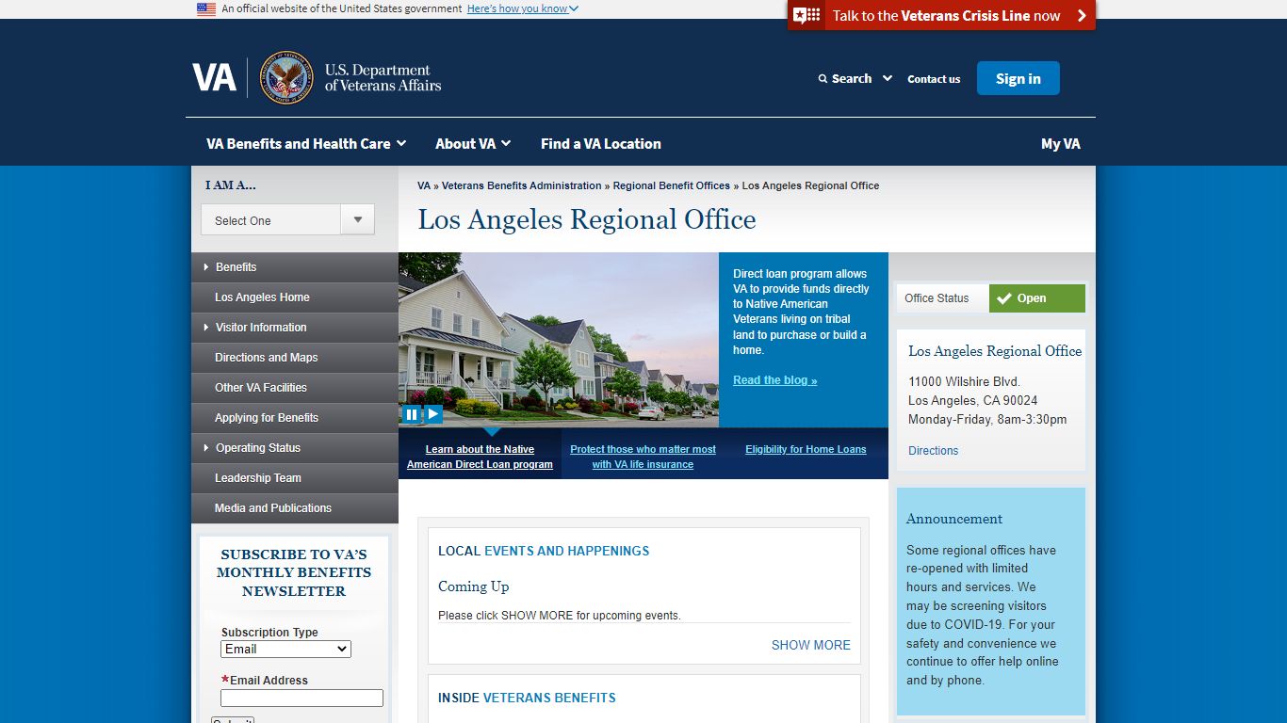Click the Sign in button
This screenshot has width=1287, height=723.
tap(1018, 78)
